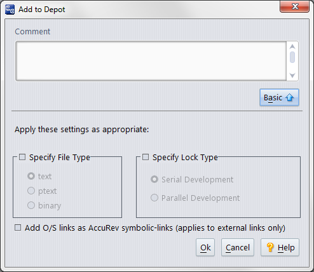
Task: Enable the Specify Lock Type checkbox
Action: (146, 157)
